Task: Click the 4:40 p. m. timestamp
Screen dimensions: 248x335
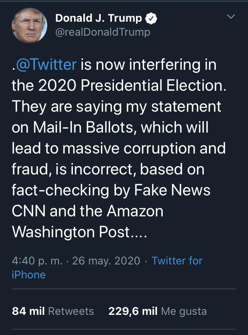Action: pos(37,261)
